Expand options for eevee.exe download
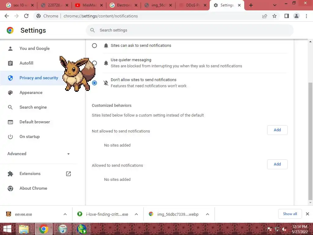This screenshot has height=235, width=313. point(65,214)
